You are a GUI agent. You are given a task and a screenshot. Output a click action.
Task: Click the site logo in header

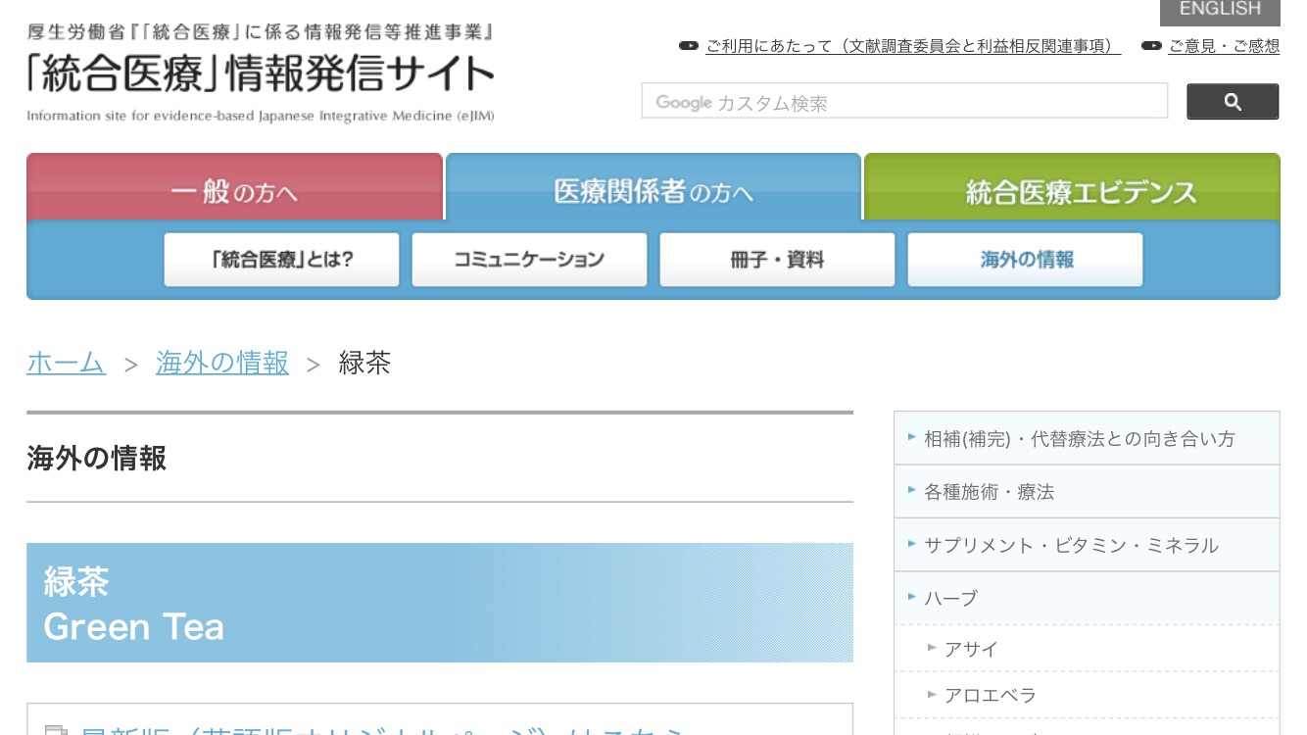(261, 73)
